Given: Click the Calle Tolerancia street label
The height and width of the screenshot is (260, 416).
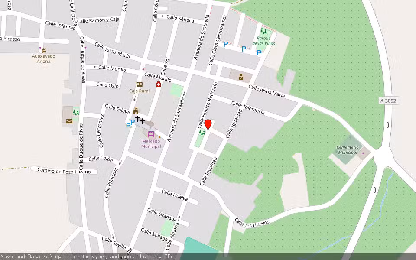Looking at the screenshot, I should click(248, 108).
